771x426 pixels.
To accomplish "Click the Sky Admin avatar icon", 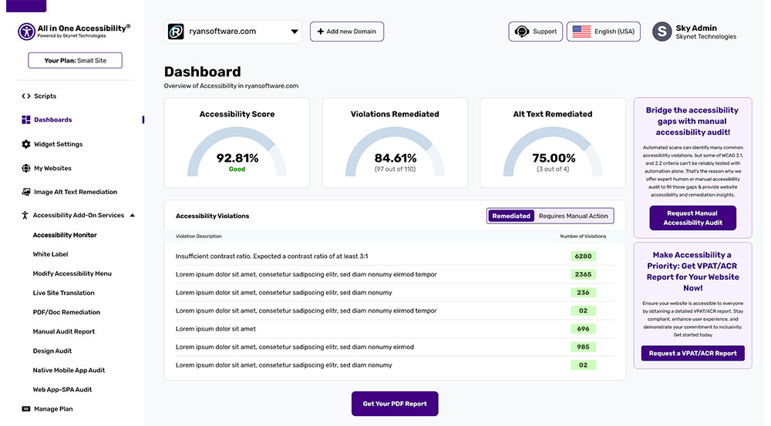I will pyautogui.click(x=662, y=32).
